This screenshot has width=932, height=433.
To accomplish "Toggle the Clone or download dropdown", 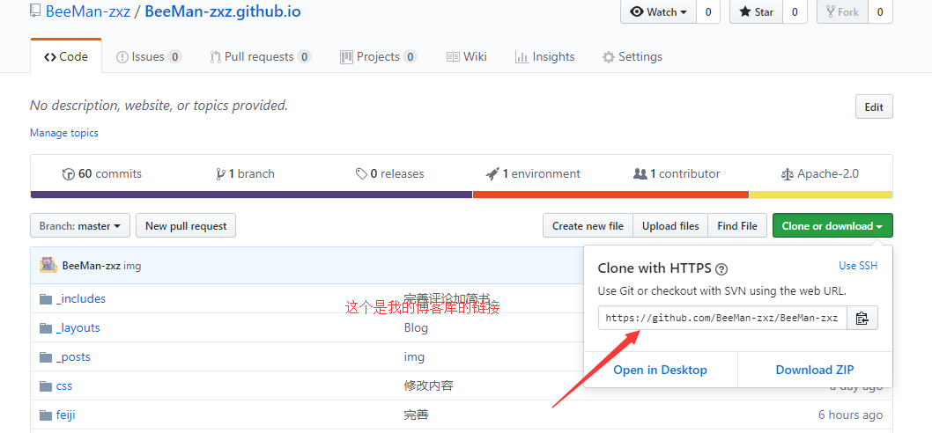I will point(832,225).
